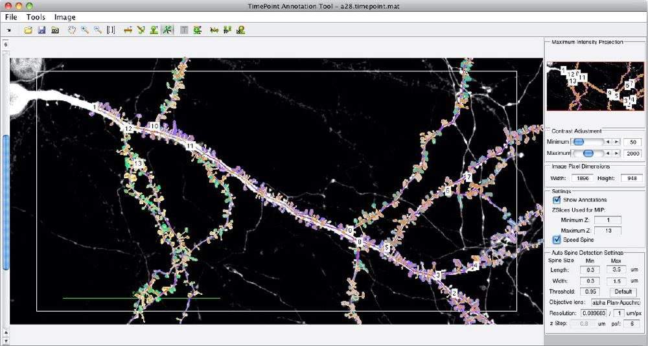Click the highlighted active spine tool icon
This screenshot has height=346, width=648.
(167, 30)
